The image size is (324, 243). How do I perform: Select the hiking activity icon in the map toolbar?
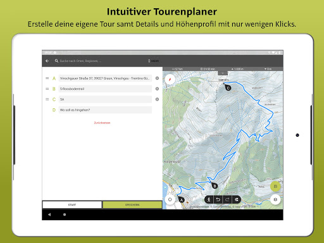(209, 199)
